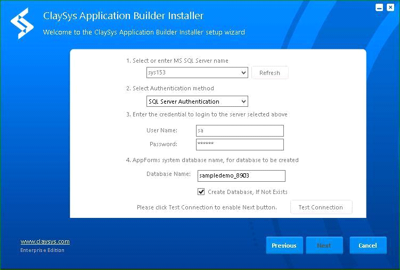Screen dimensions: 400x270
Task: Open the www.claysys.com link
Action: click(45, 241)
